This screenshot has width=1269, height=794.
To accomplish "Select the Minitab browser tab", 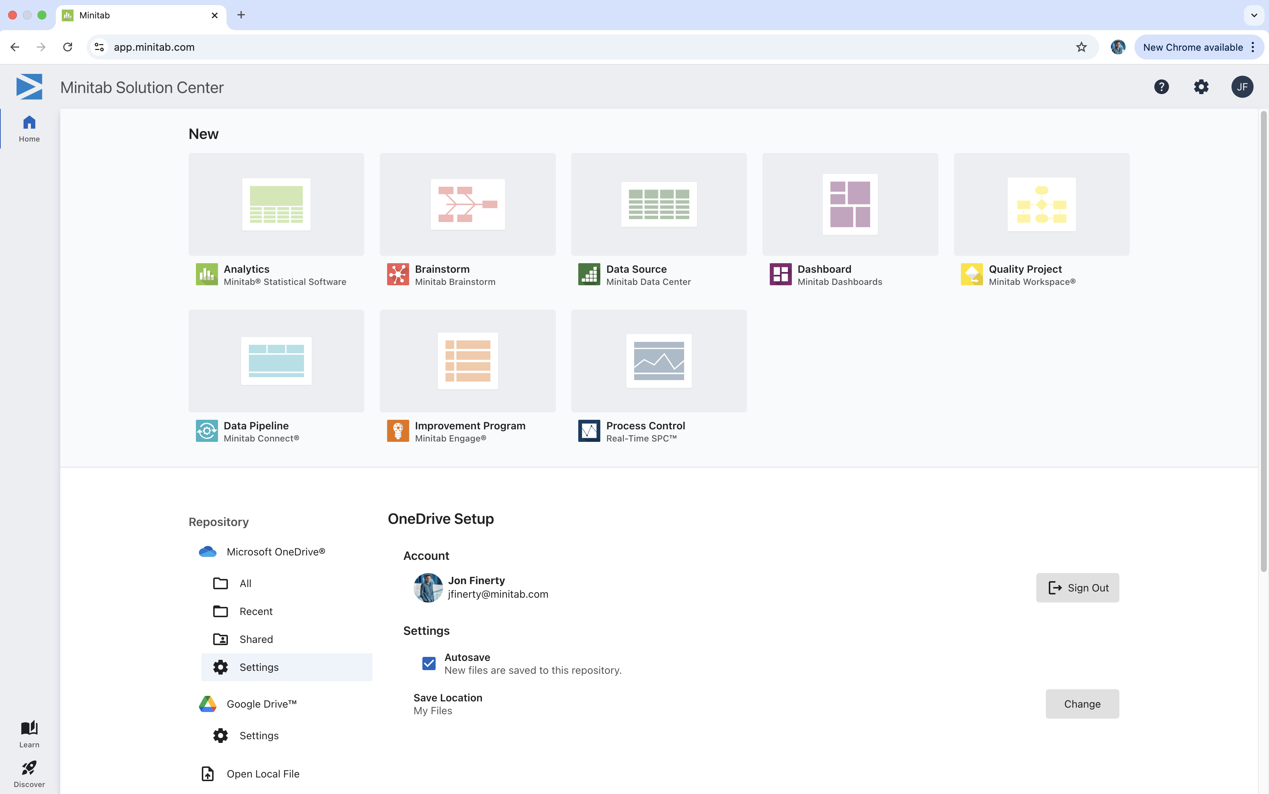I will [141, 15].
